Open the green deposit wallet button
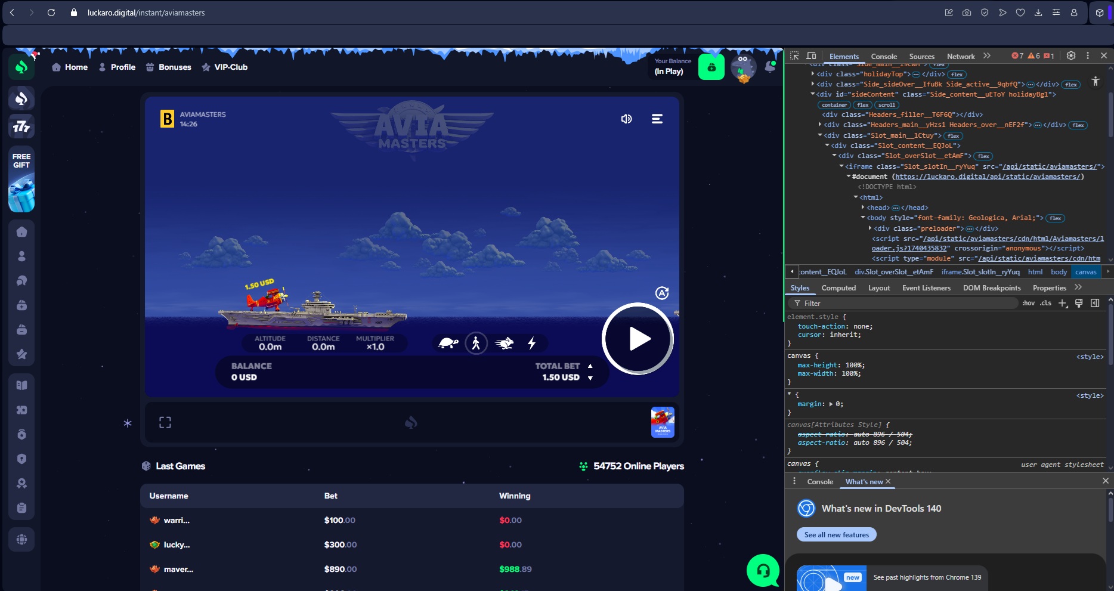Screen dimensions: 1114x591 [x=711, y=67]
